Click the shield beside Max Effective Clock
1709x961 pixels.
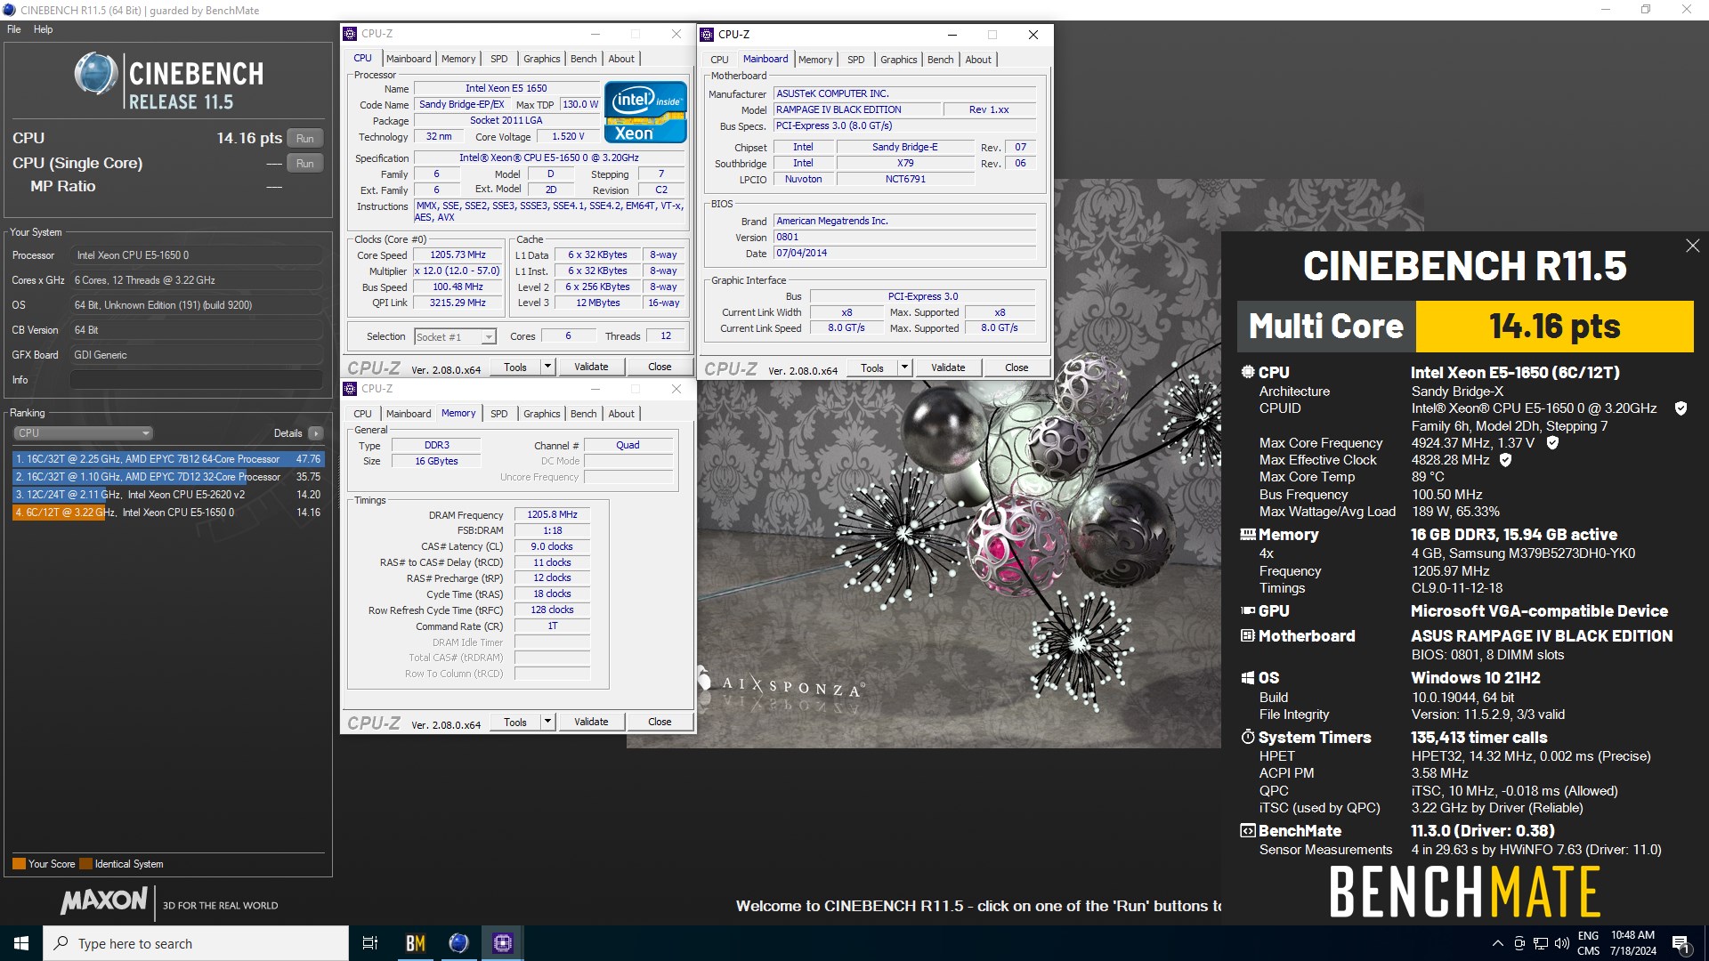coord(1505,460)
